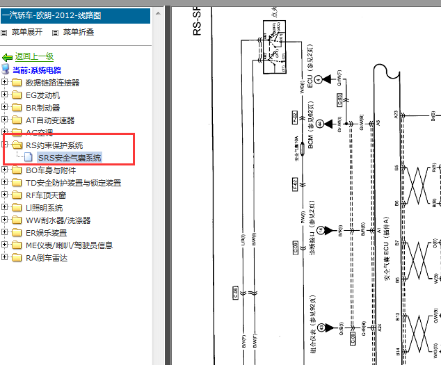The width and height of the screenshot is (441, 365).
Task: Open the EG发动机 tree item
Action: click(42, 95)
